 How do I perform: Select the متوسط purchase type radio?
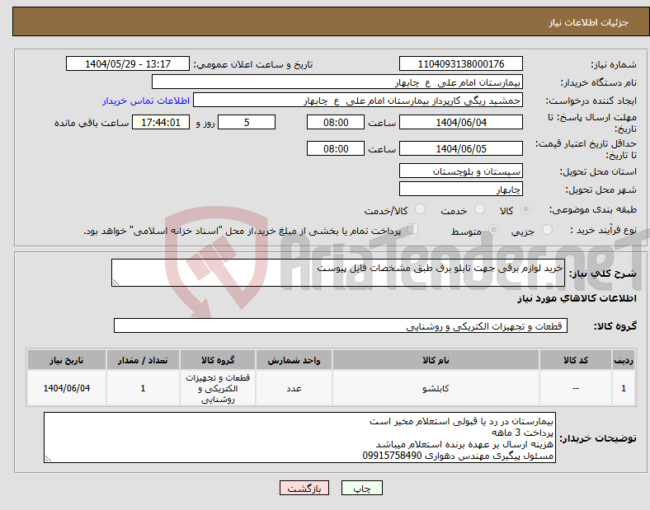[493, 230]
